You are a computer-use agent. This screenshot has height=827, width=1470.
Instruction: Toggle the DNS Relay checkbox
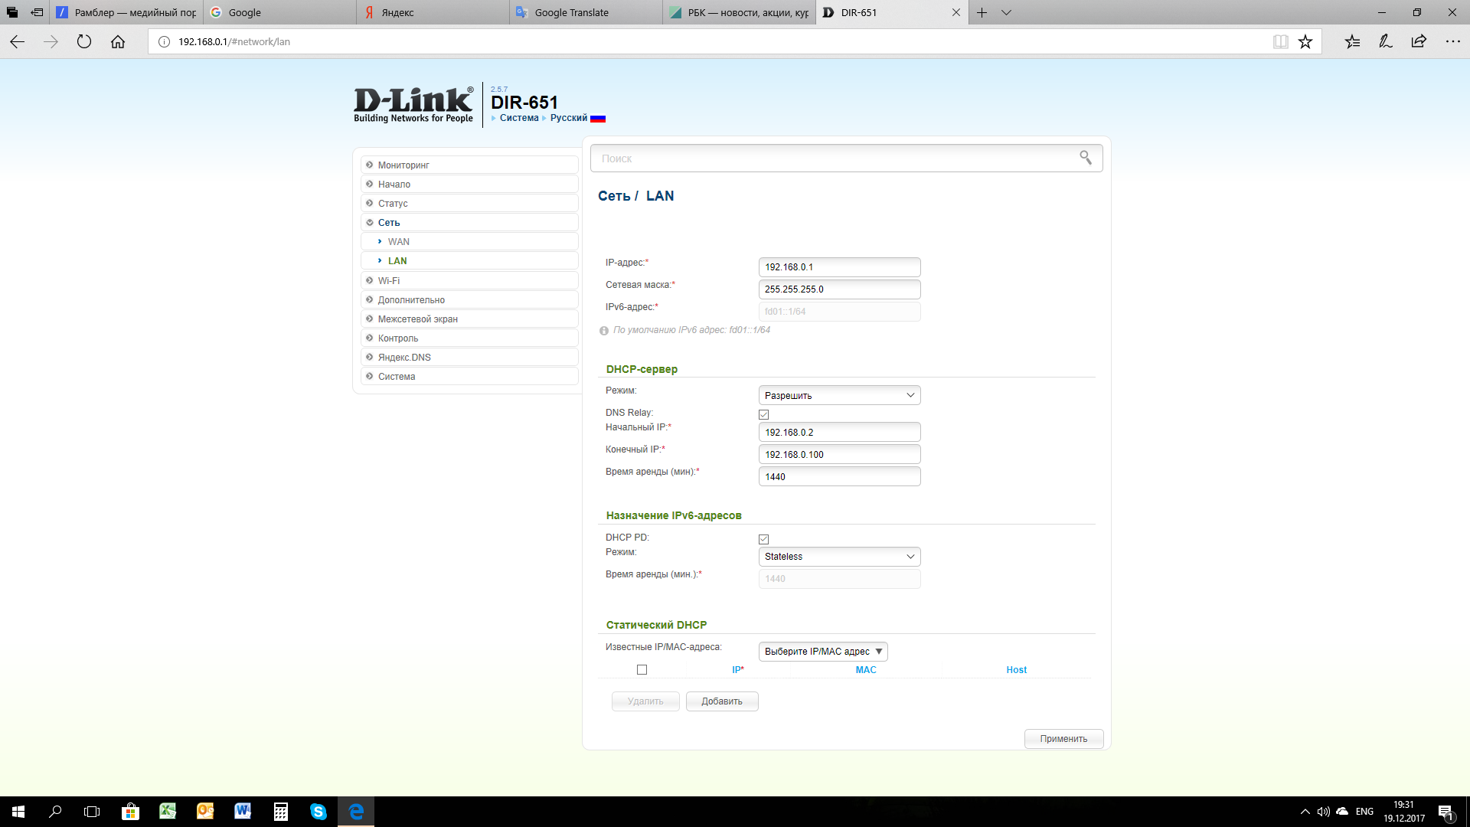763,414
